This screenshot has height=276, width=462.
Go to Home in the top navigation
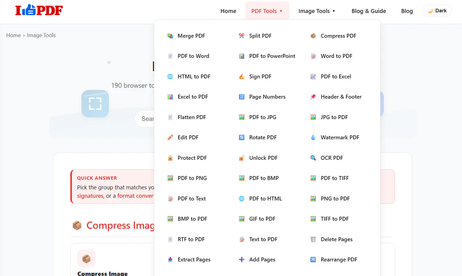coord(228,11)
